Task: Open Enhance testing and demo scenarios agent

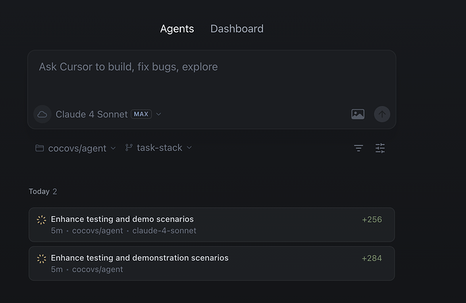Action: 211,225
